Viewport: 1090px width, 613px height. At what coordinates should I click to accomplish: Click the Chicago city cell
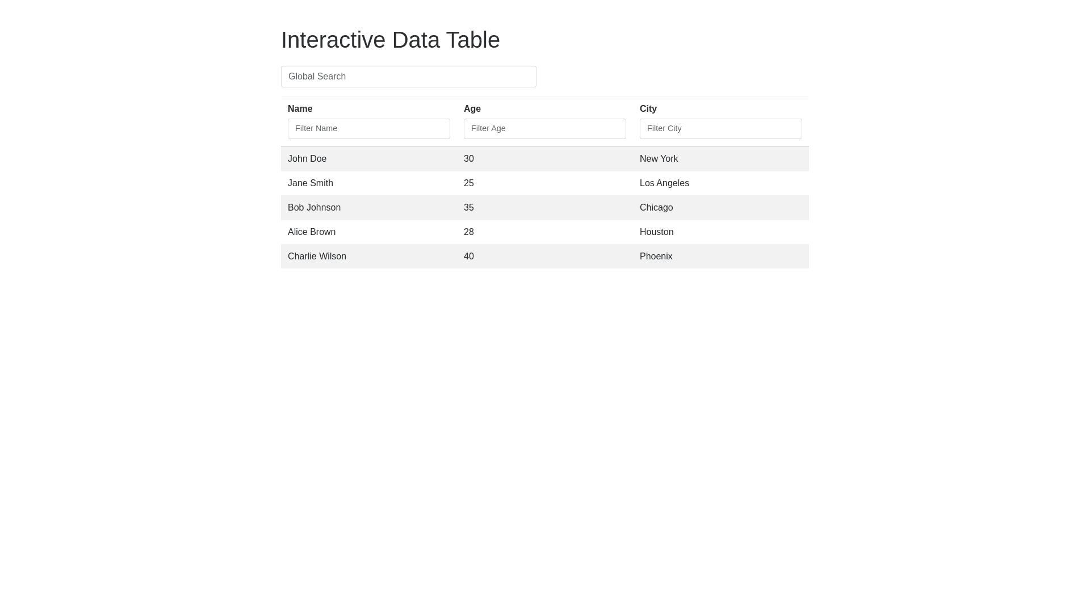[x=656, y=207]
